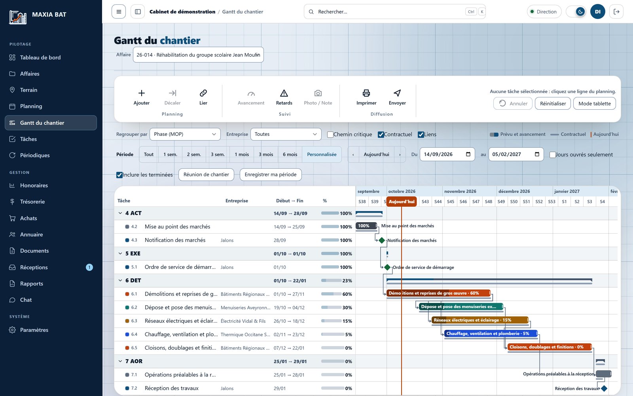Open the Avancement gauge tool
This screenshot has width=633, height=396.
click(251, 97)
